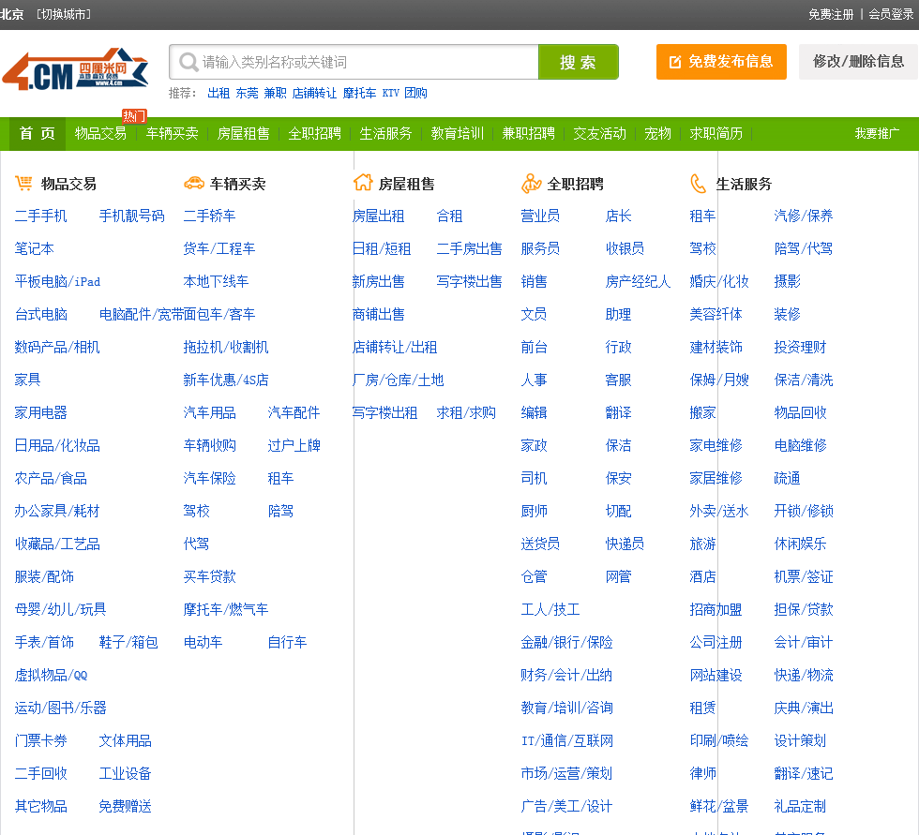The image size is (919, 835).
Task: Click the 修改/删除信息 button
Action: coord(858,62)
